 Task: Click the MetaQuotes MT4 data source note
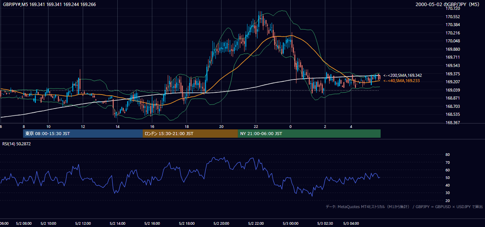pyautogui.click(x=404, y=207)
